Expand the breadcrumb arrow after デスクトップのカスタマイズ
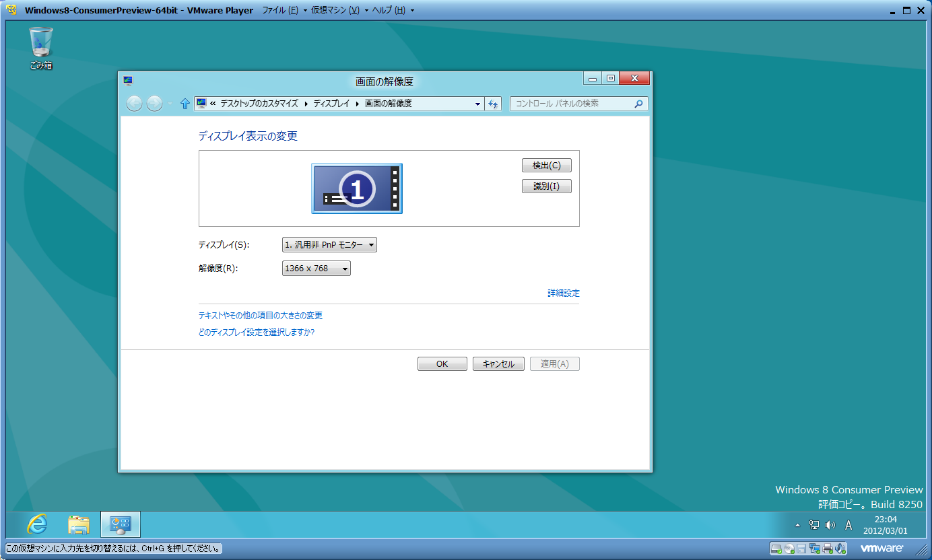 [x=306, y=104]
